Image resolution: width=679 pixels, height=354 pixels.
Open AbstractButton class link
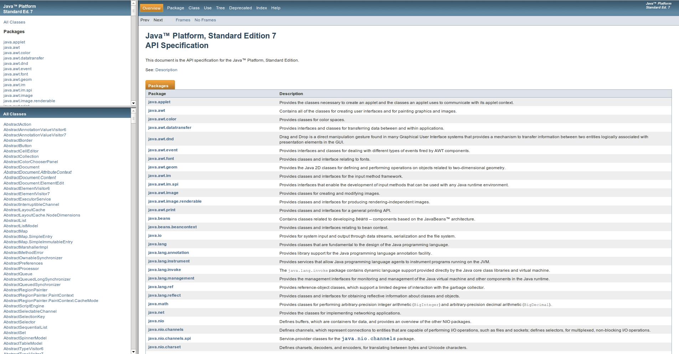point(17,146)
